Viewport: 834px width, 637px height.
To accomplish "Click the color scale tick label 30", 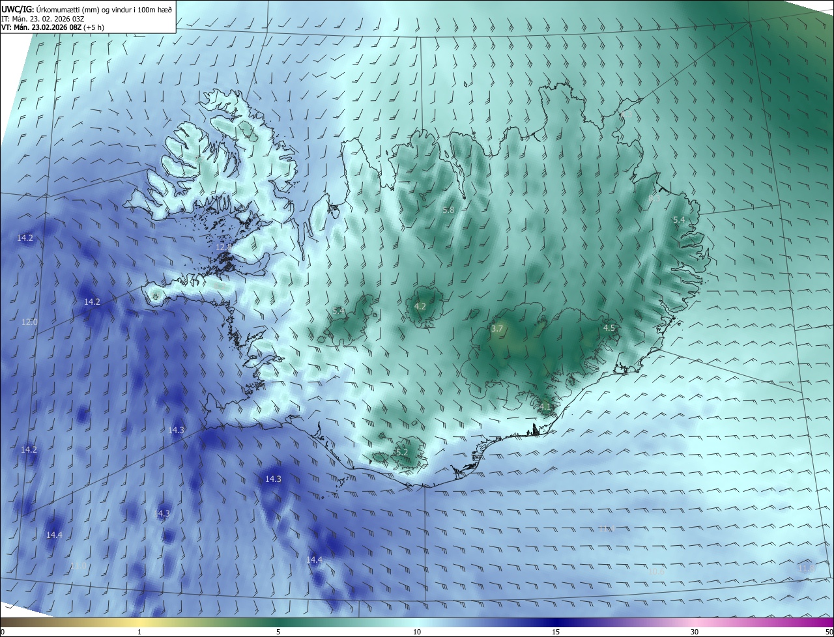I will [x=695, y=632].
